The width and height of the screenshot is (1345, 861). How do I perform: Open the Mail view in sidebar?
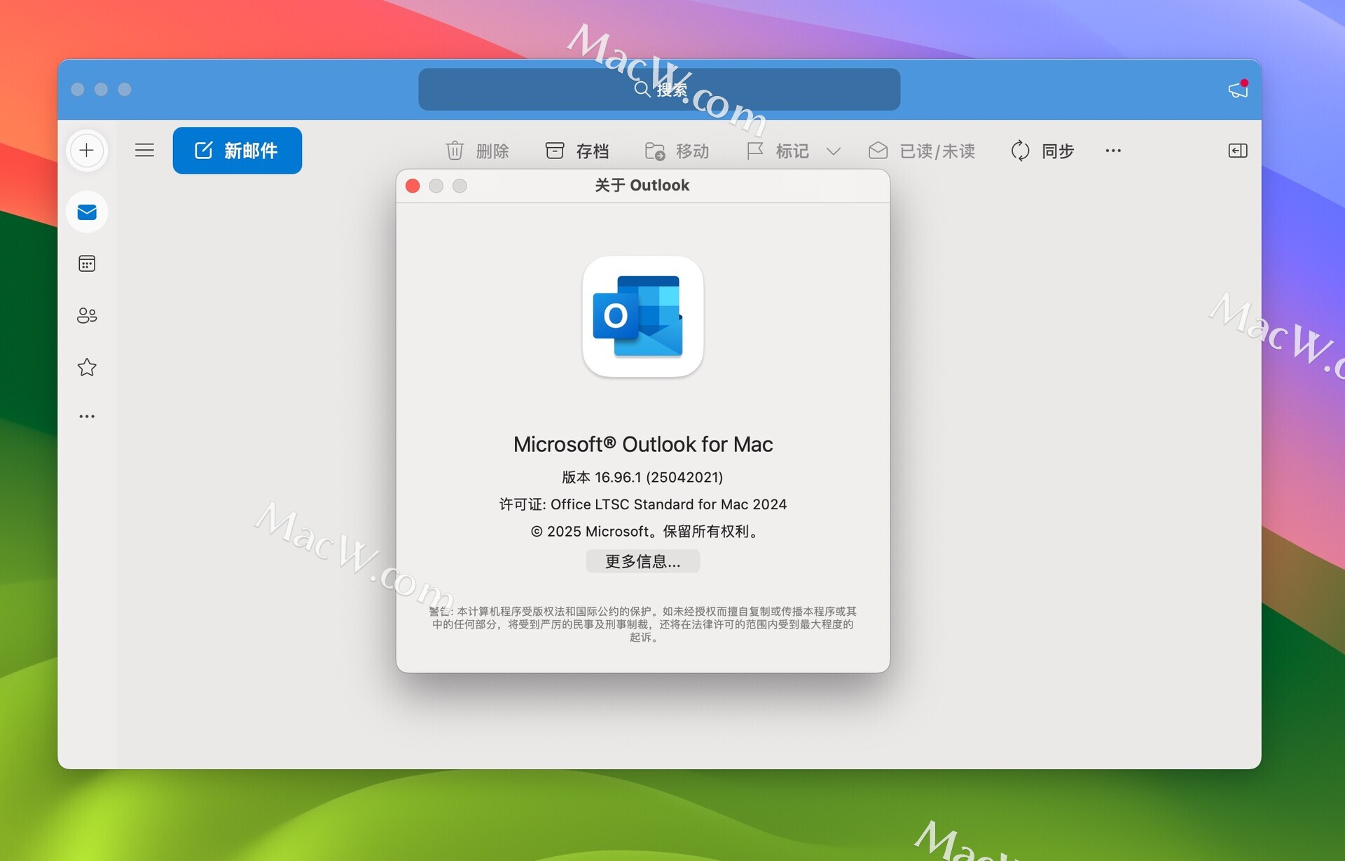87,212
